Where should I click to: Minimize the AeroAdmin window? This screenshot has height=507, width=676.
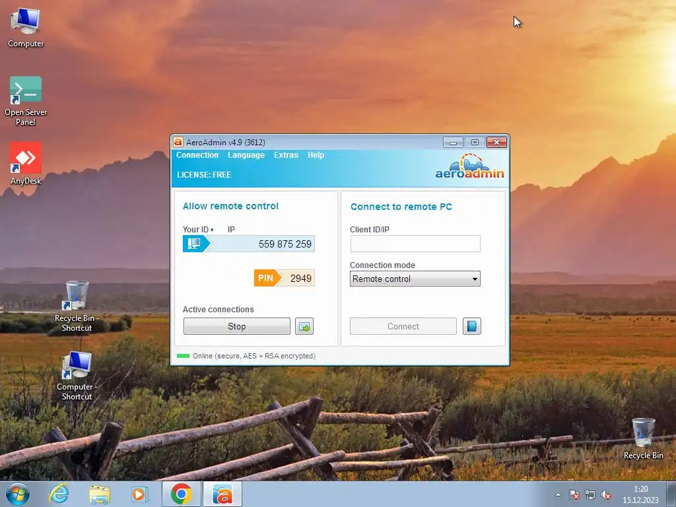click(x=453, y=143)
